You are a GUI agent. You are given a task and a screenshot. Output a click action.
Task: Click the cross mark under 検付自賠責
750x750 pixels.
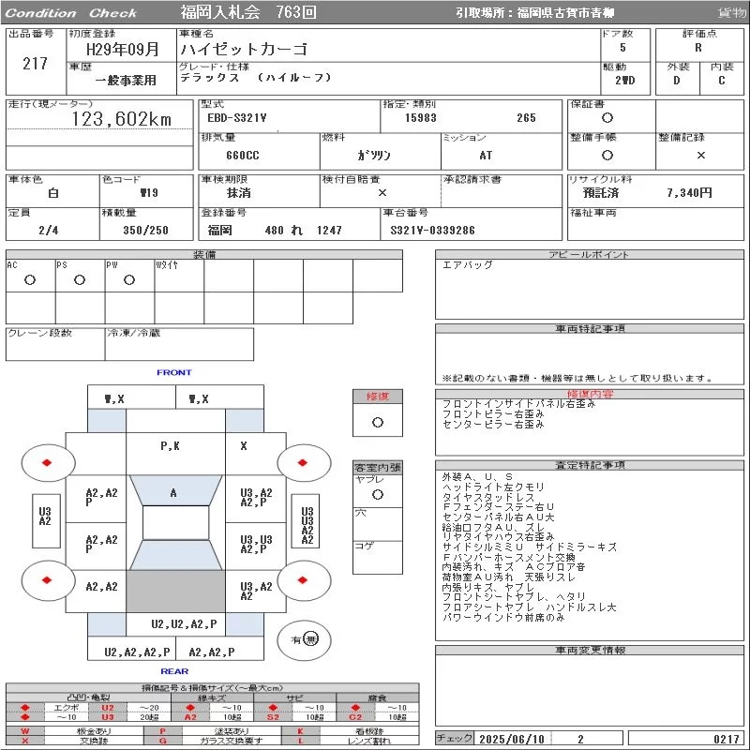382,192
